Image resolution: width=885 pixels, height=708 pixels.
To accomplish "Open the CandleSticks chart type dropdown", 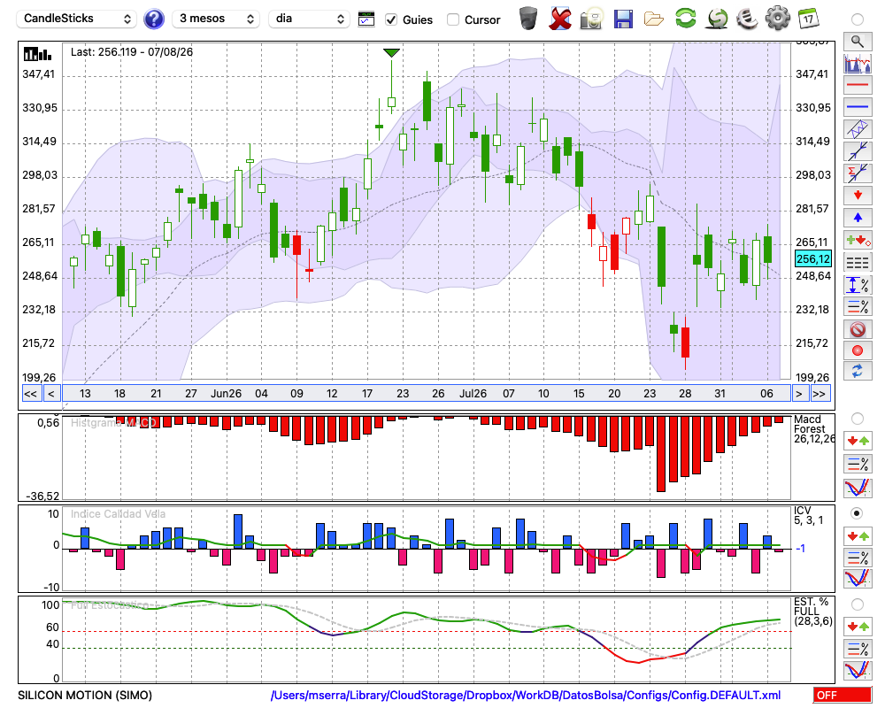I will (76, 19).
